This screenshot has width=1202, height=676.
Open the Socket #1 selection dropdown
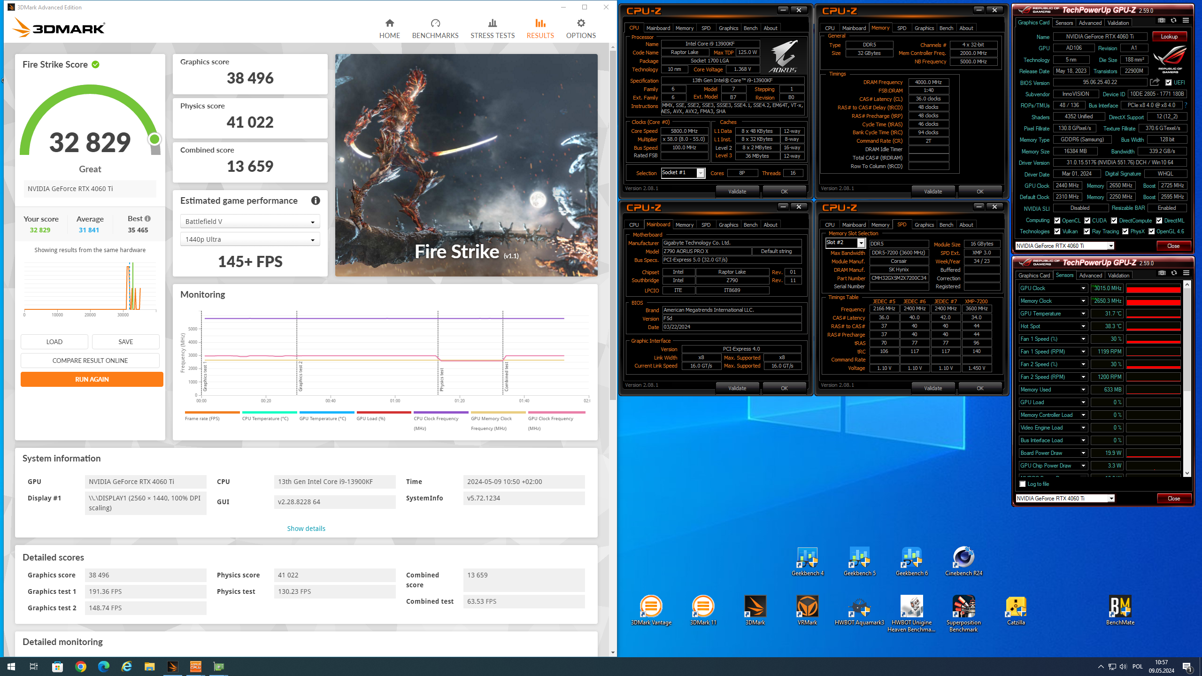point(683,173)
